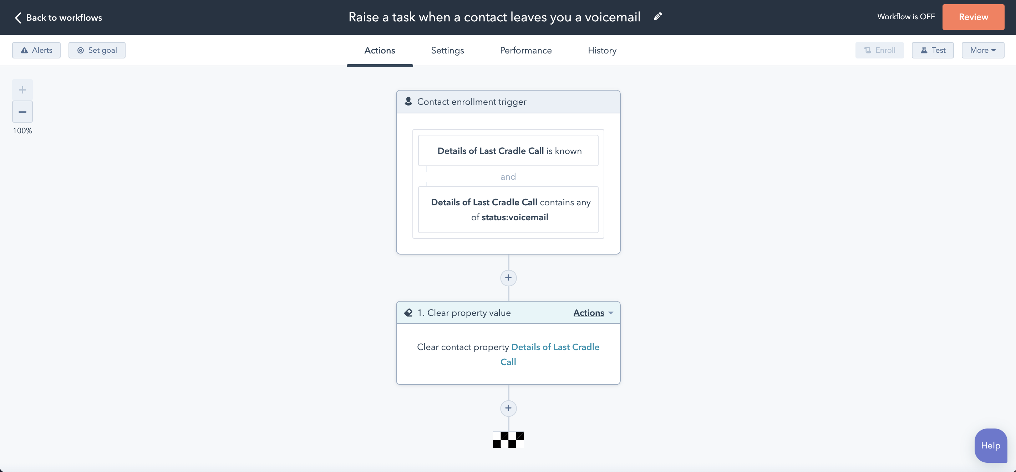Viewport: 1016px width, 472px height.
Task: Click the Test button
Action: tap(933, 50)
